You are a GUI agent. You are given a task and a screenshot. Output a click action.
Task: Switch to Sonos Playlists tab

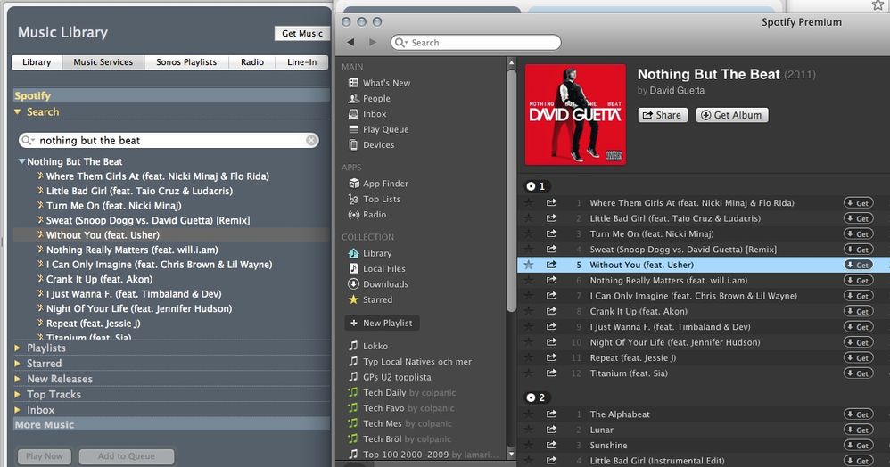click(x=186, y=61)
